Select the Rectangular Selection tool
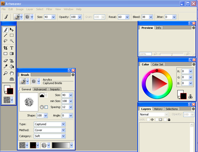The image size is (198, 152). [x=12, y=35]
